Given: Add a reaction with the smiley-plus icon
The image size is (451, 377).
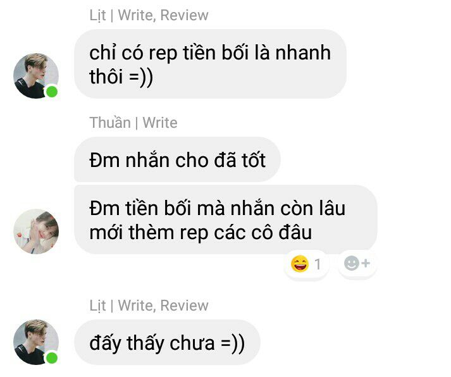Looking at the screenshot, I should point(357,263).
